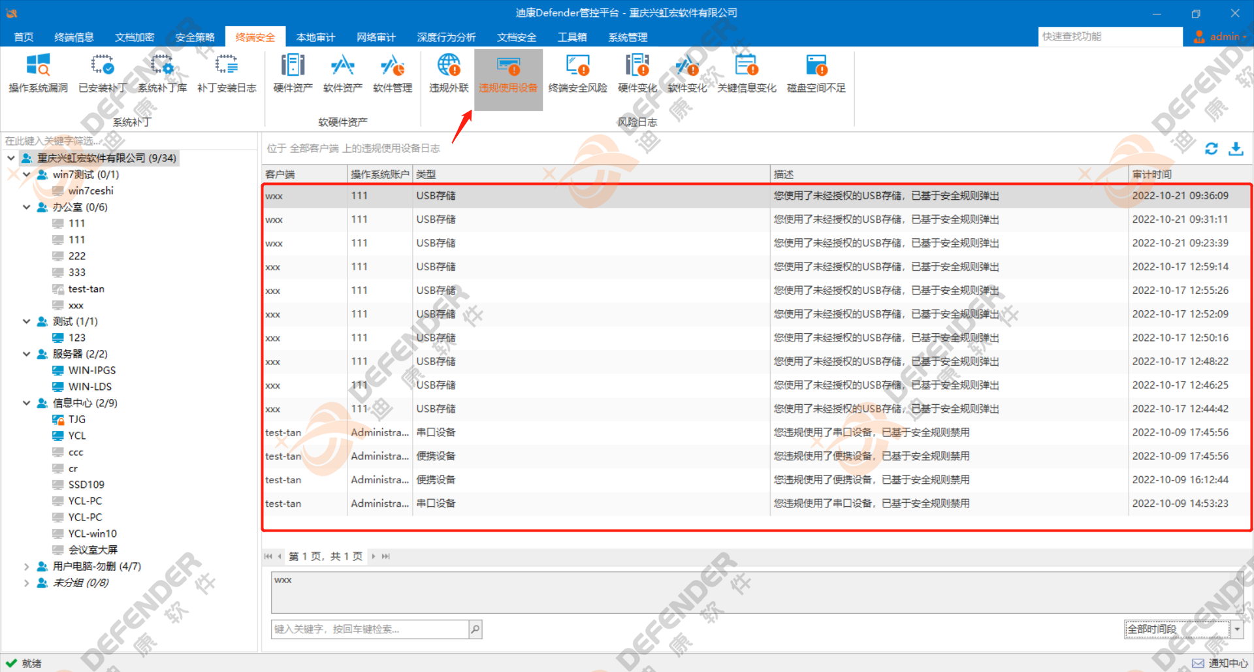
Task: Expand the 用户电脑-勿删 group
Action: coord(27,566)
